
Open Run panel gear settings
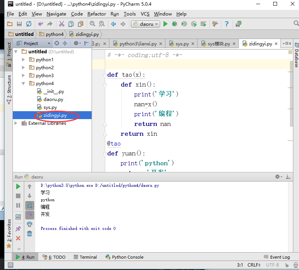[279, 177]
